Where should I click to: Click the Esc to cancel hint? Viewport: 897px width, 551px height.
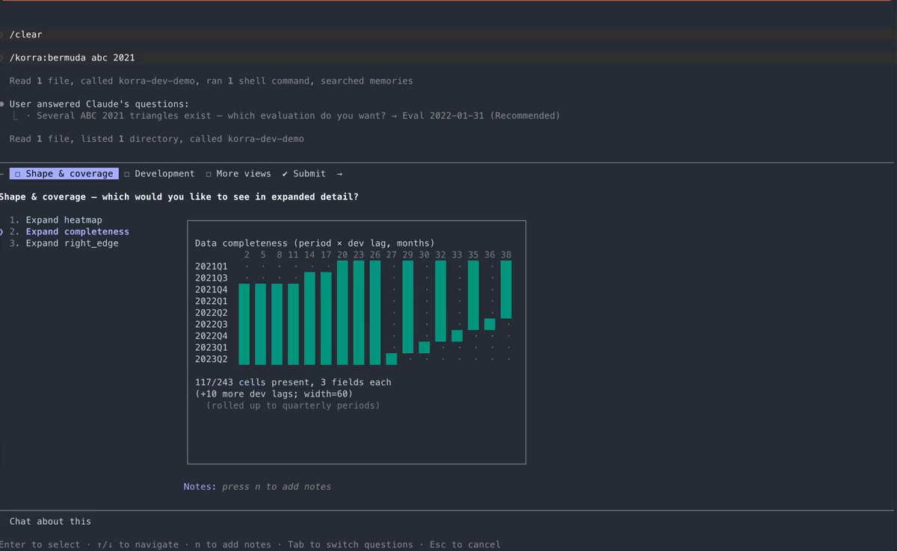(x=465, y=544)
